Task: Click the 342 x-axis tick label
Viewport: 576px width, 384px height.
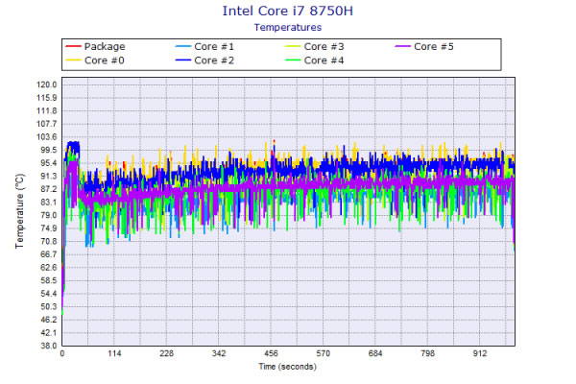Action: pos(219,353)
